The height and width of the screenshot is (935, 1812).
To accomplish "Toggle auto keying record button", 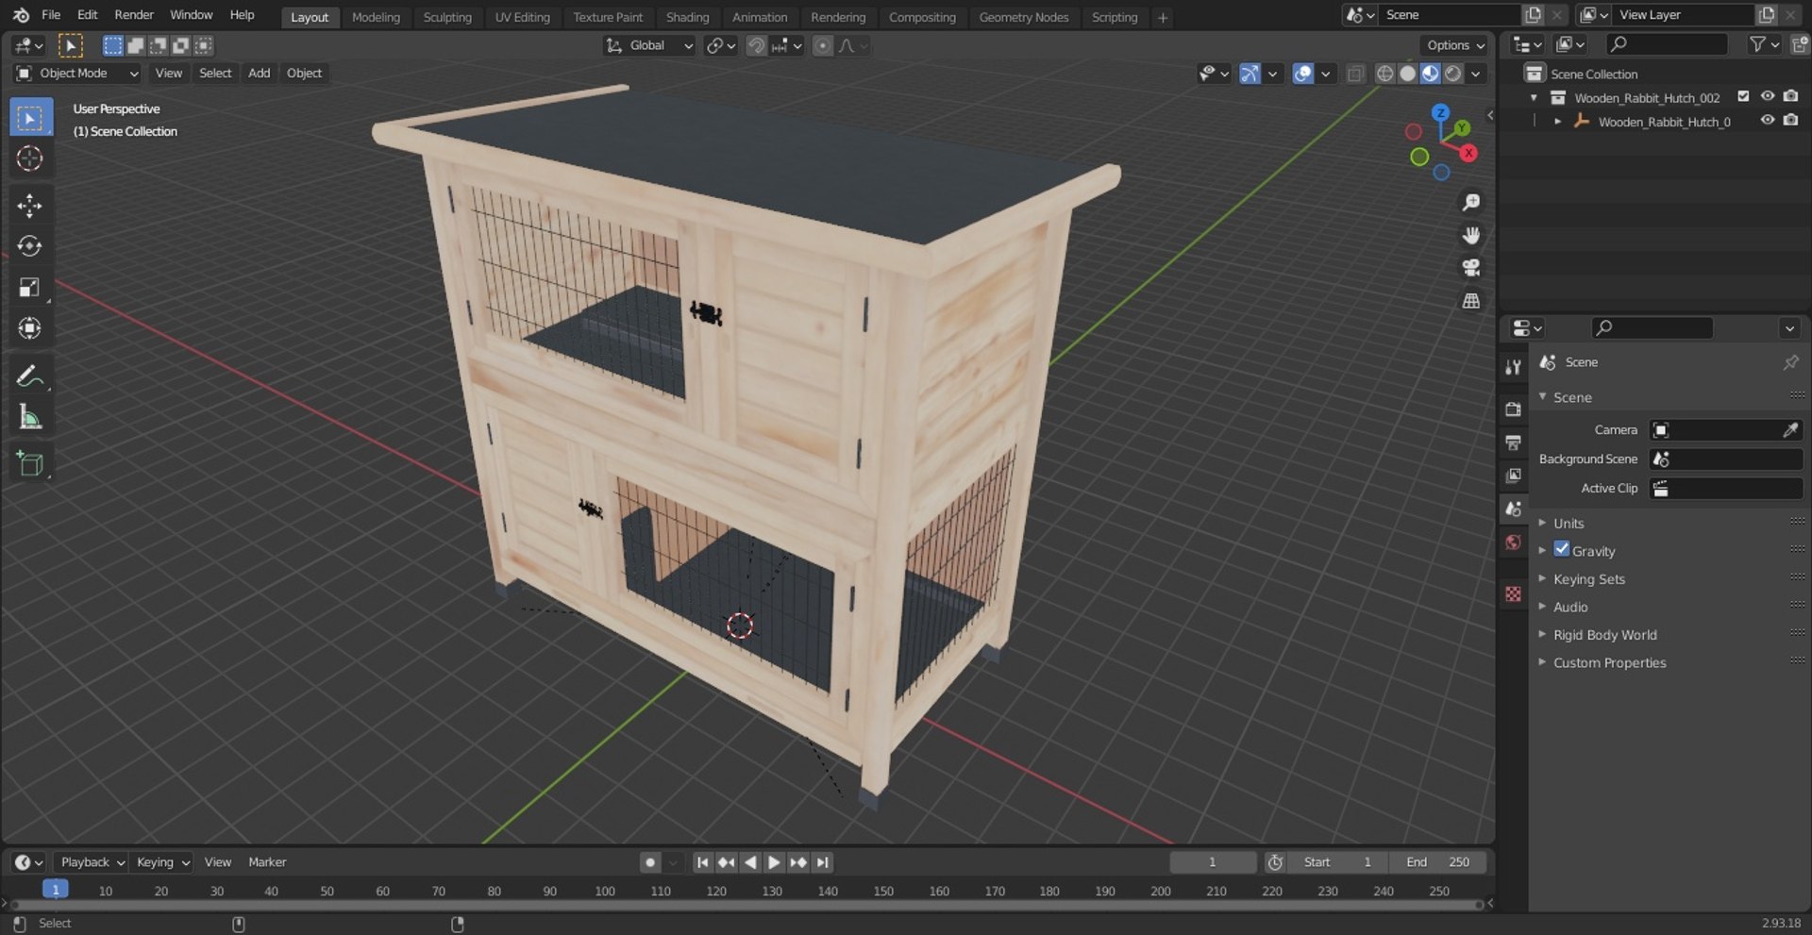I will click(x=650, y=862).
